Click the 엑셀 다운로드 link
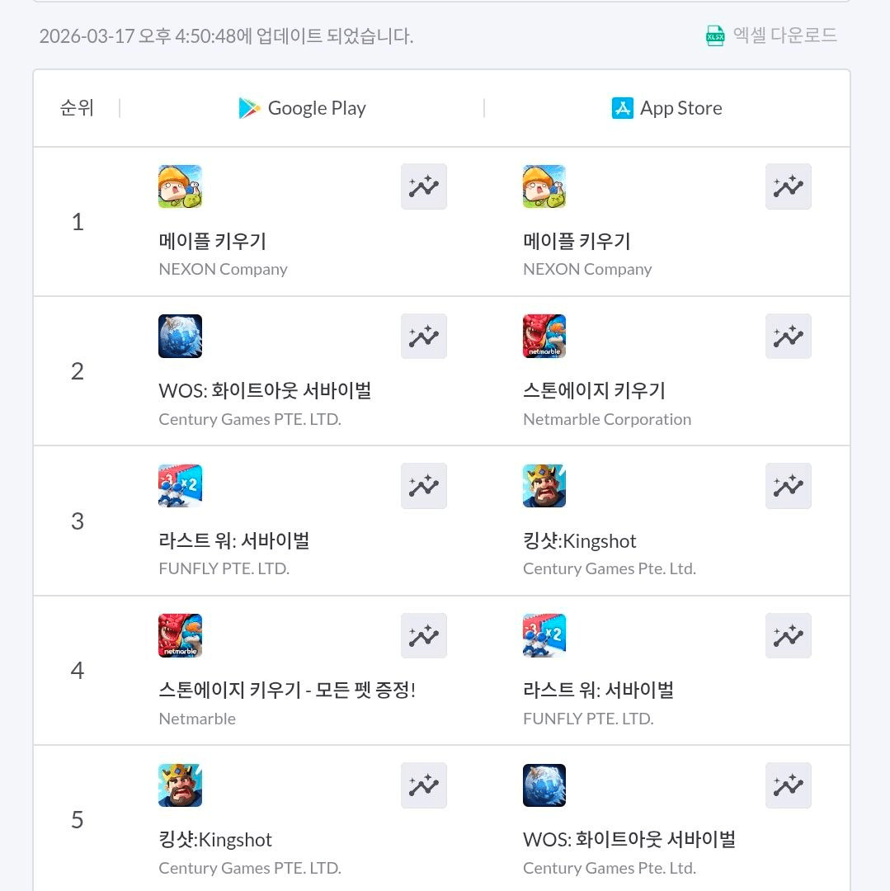Viewport: 890px width, 891px height. pos(784,35)
